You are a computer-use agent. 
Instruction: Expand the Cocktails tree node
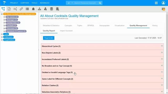(x=4, y=26)
